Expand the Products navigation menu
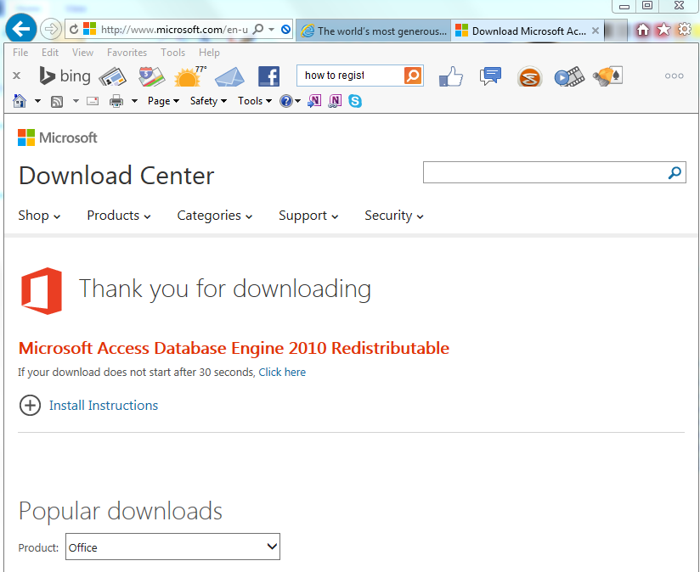 (x=119, y=216)
